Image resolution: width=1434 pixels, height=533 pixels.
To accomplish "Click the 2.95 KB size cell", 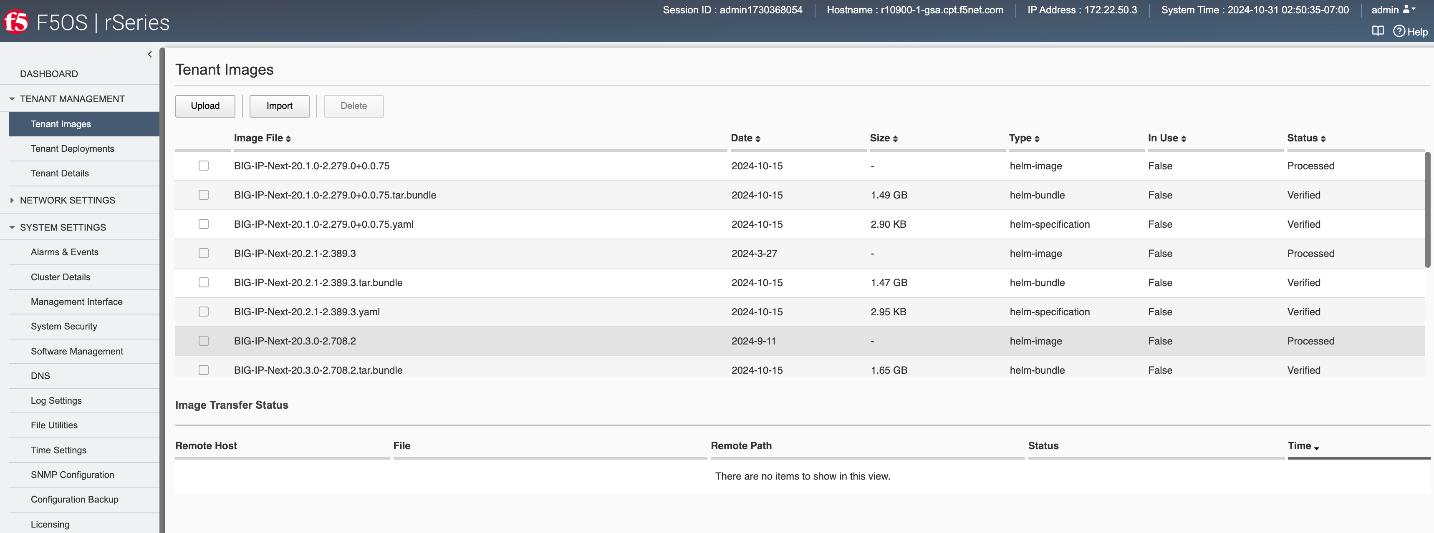I will click(x=889, y=312).
